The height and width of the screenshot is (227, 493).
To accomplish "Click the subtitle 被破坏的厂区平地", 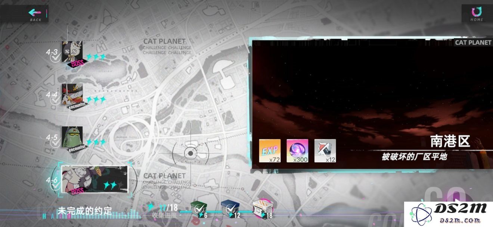I will coord(414,157).
